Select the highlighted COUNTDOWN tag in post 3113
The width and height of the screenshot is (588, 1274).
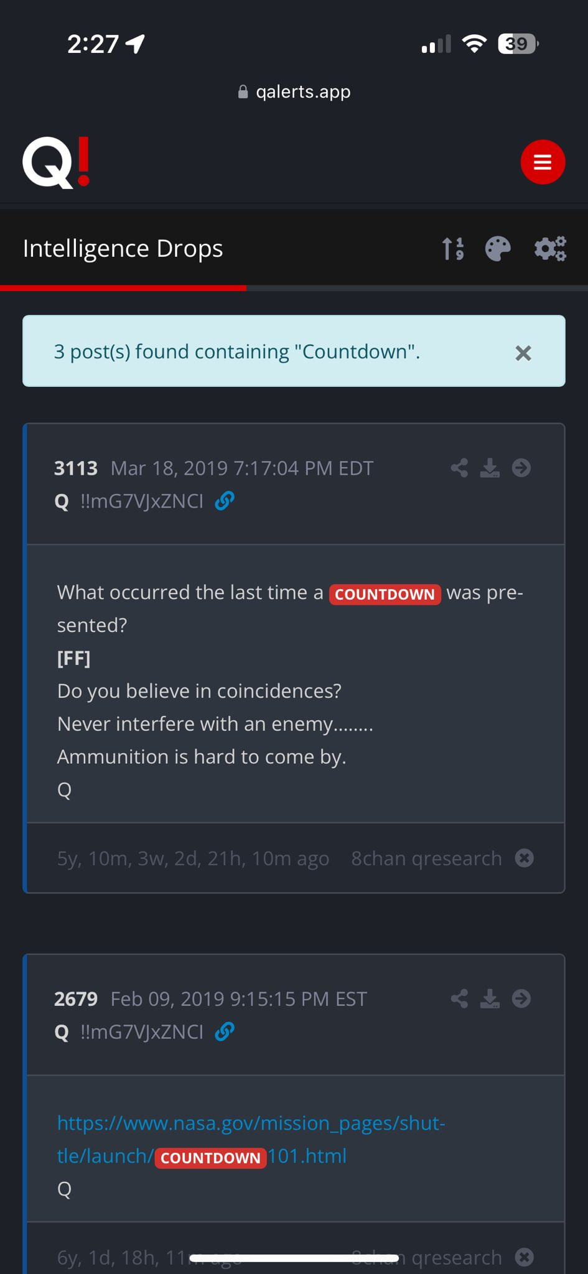[385, 594]
